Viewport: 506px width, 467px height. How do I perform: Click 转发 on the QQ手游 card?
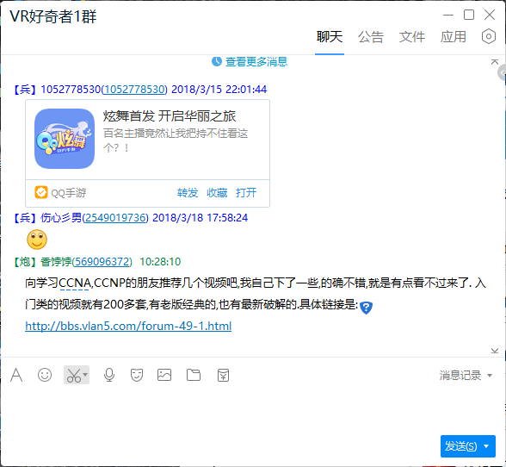pos(188,193)
